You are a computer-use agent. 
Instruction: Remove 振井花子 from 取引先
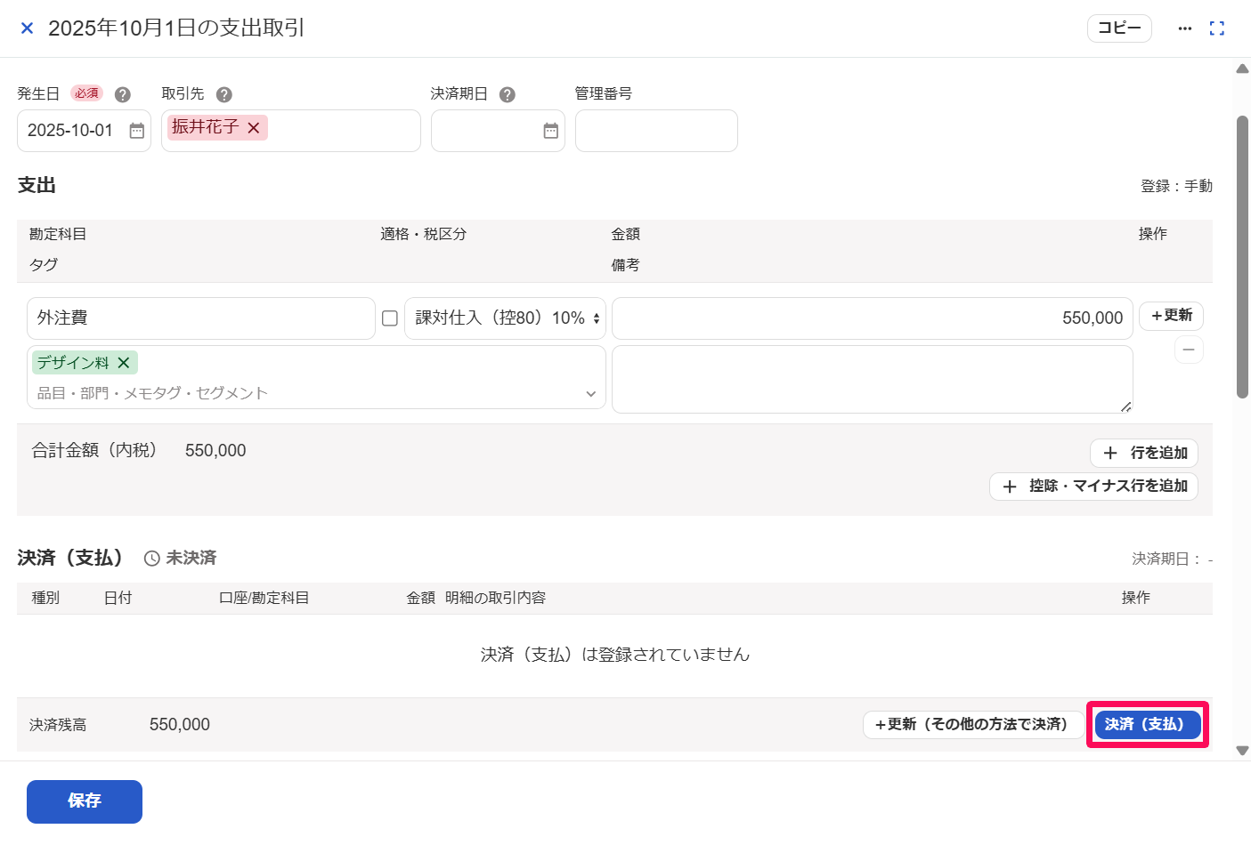[254, 128]
